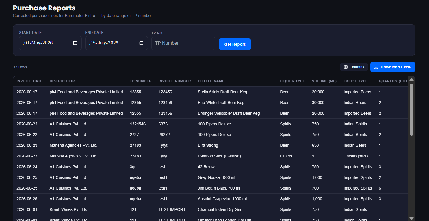Open the Start Date calendar picker icon

(x=75, y=43)
